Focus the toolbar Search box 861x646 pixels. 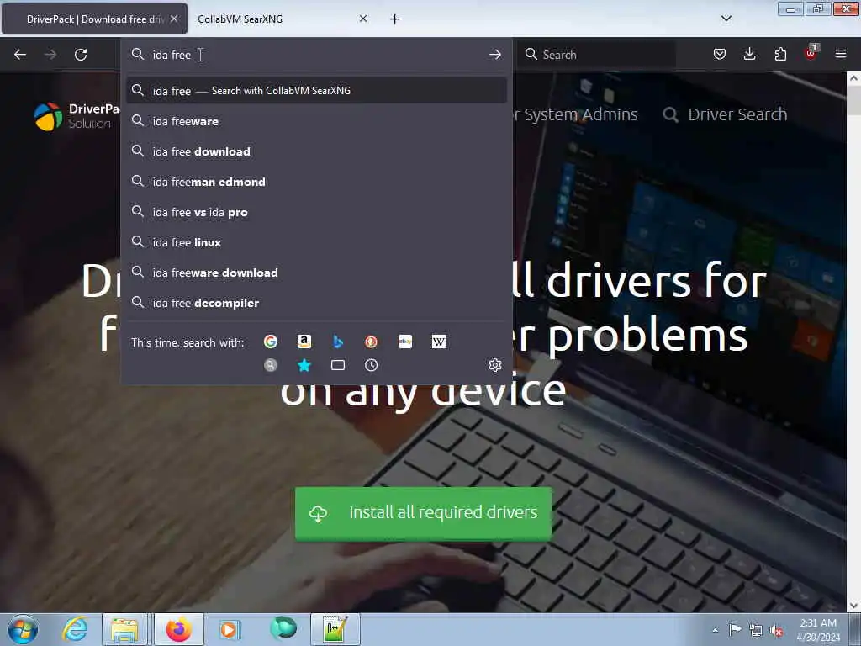598,55
